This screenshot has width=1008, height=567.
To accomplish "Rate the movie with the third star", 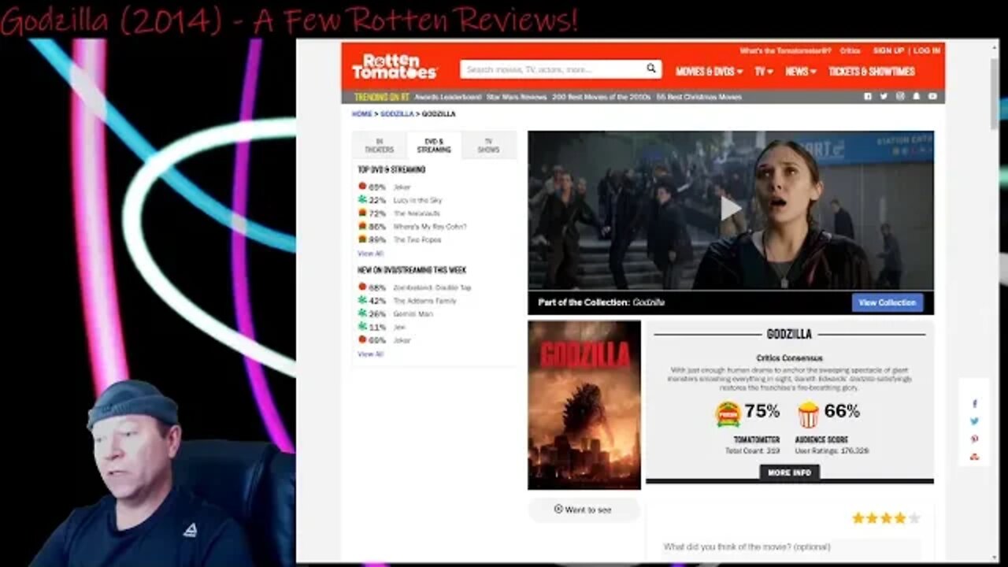I will point(885,518).
